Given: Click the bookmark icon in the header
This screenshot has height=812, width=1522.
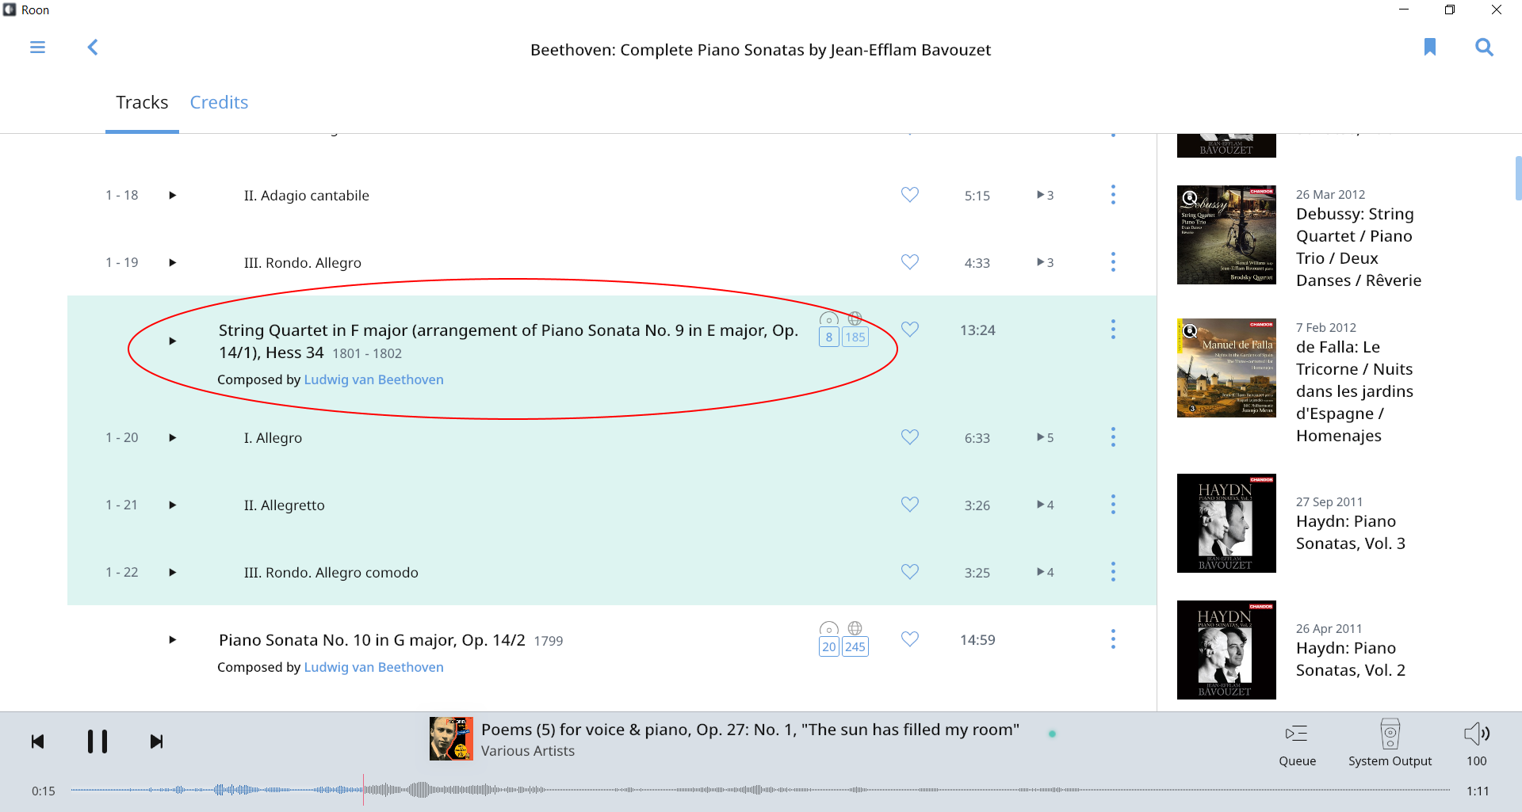Looking at the screenshot, I should tap(1430, 47).
